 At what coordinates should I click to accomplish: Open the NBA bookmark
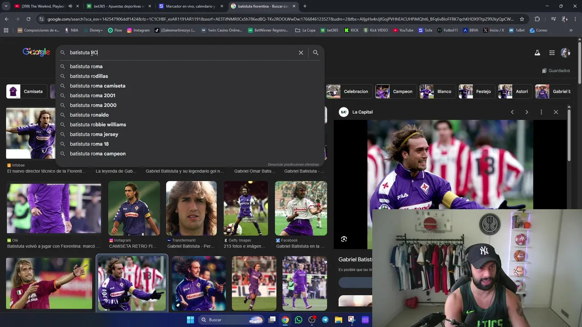click(x=71, y=30)
